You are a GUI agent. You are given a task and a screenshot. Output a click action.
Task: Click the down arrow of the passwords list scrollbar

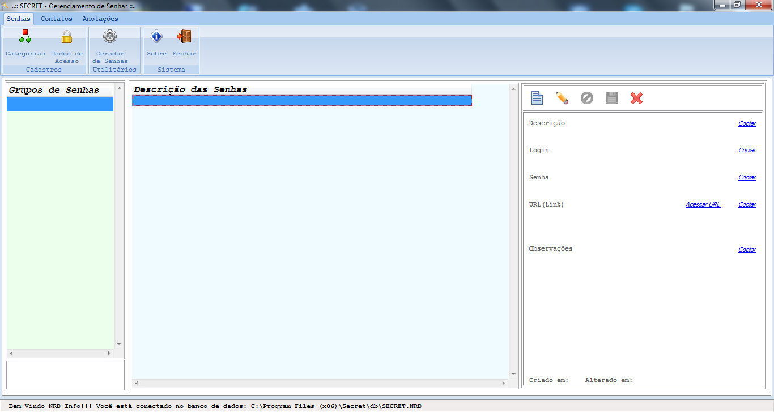point(513,374)
